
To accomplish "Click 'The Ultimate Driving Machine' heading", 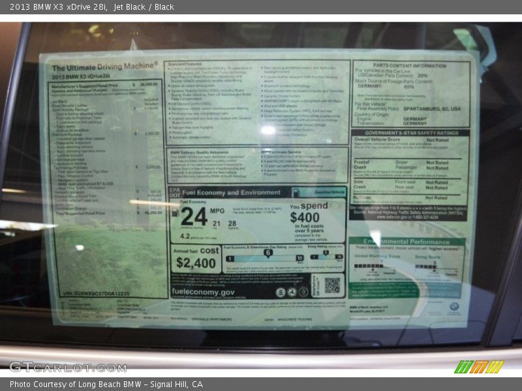I will [x=104, y=67].
